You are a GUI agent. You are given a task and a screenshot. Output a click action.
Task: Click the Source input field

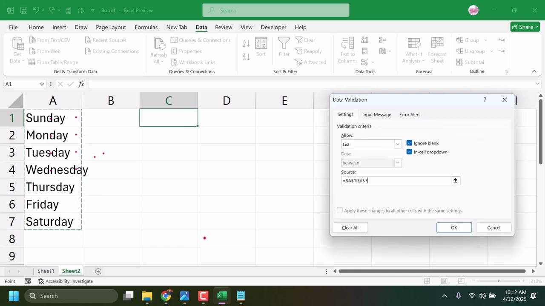tap(396, 181)
